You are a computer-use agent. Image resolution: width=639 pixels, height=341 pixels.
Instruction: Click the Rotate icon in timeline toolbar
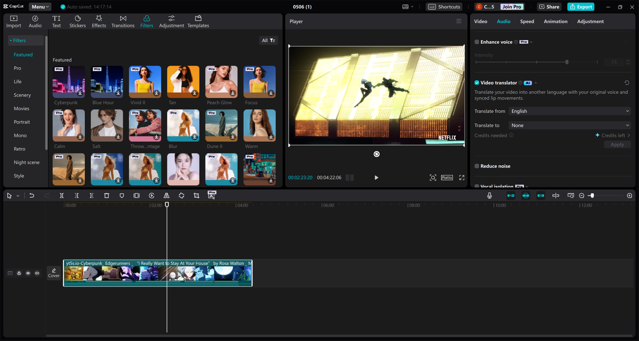pyautogui.click(x=181, y=196)
